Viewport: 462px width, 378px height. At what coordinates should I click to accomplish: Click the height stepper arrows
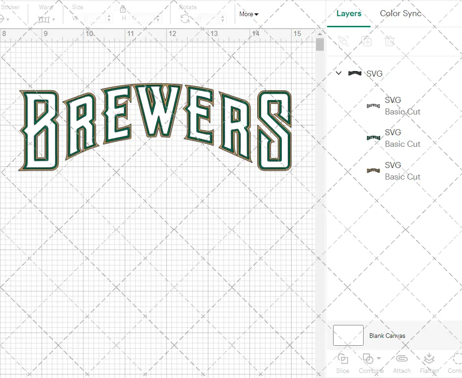[158, 19]
